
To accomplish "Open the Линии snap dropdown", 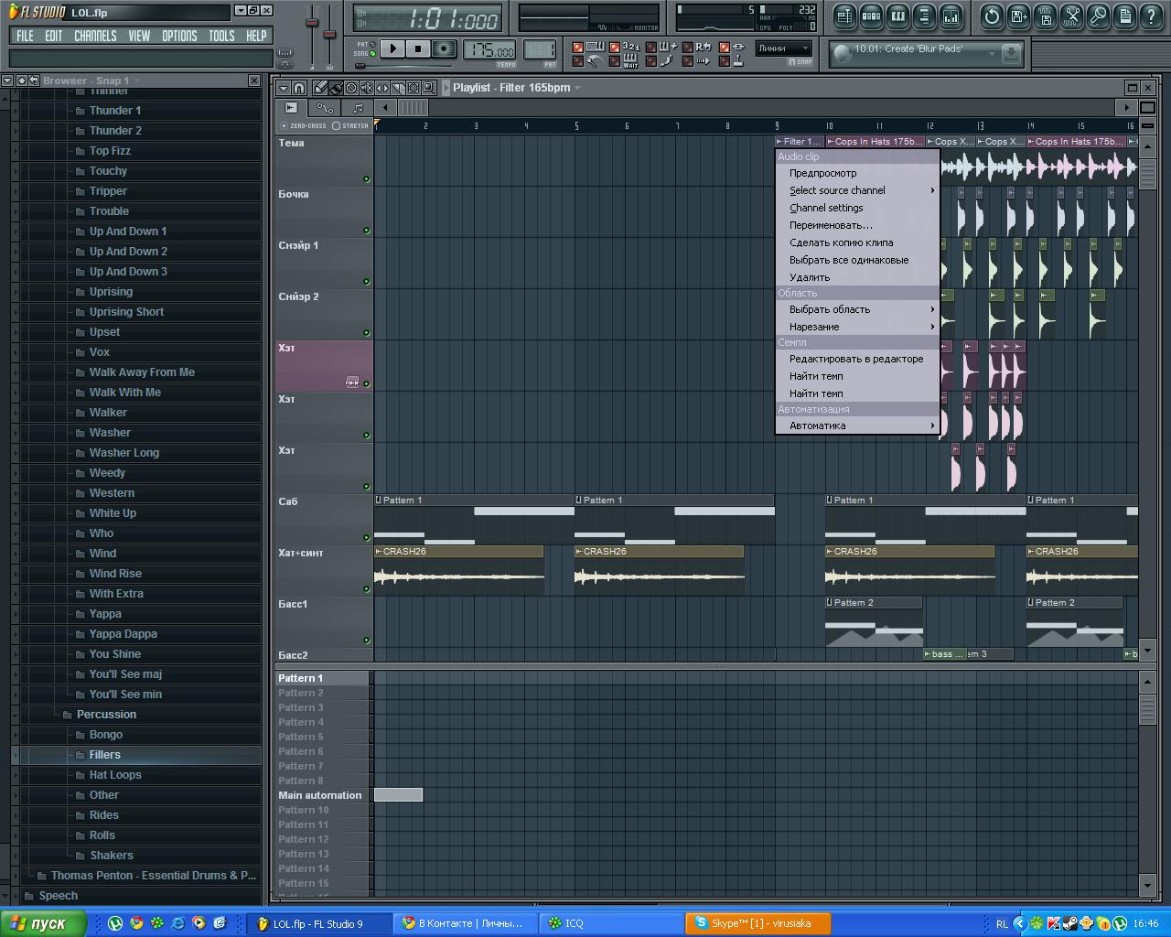I will click(x=784, y=48).
